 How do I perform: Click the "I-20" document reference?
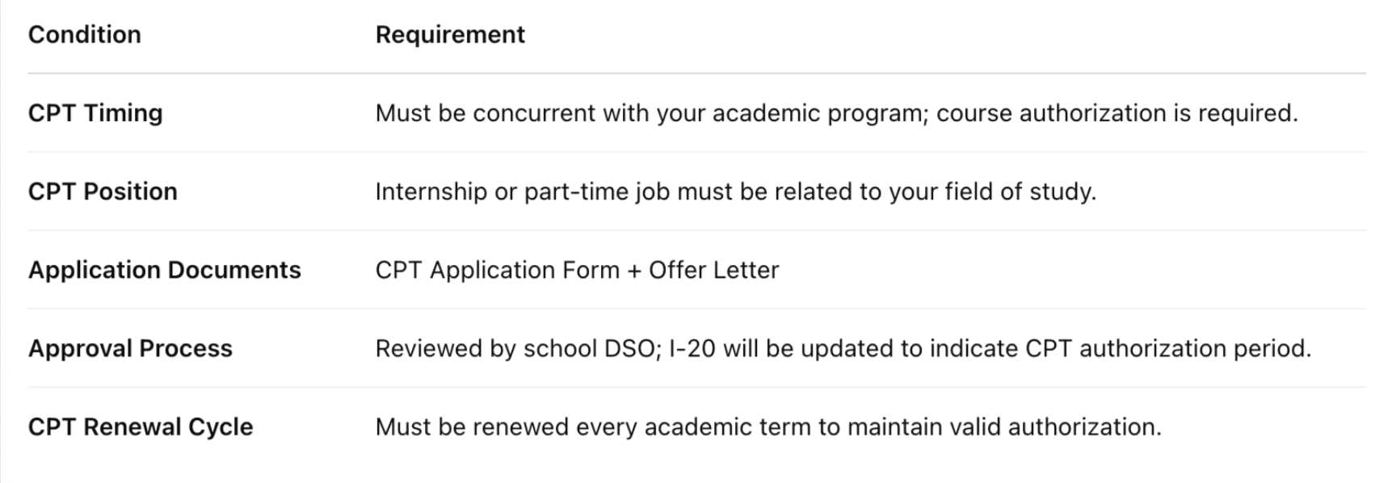tap(692, 348)
